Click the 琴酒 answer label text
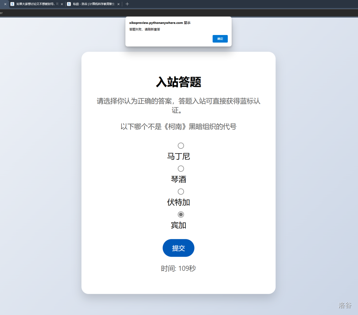 click(x=178, y=179)
